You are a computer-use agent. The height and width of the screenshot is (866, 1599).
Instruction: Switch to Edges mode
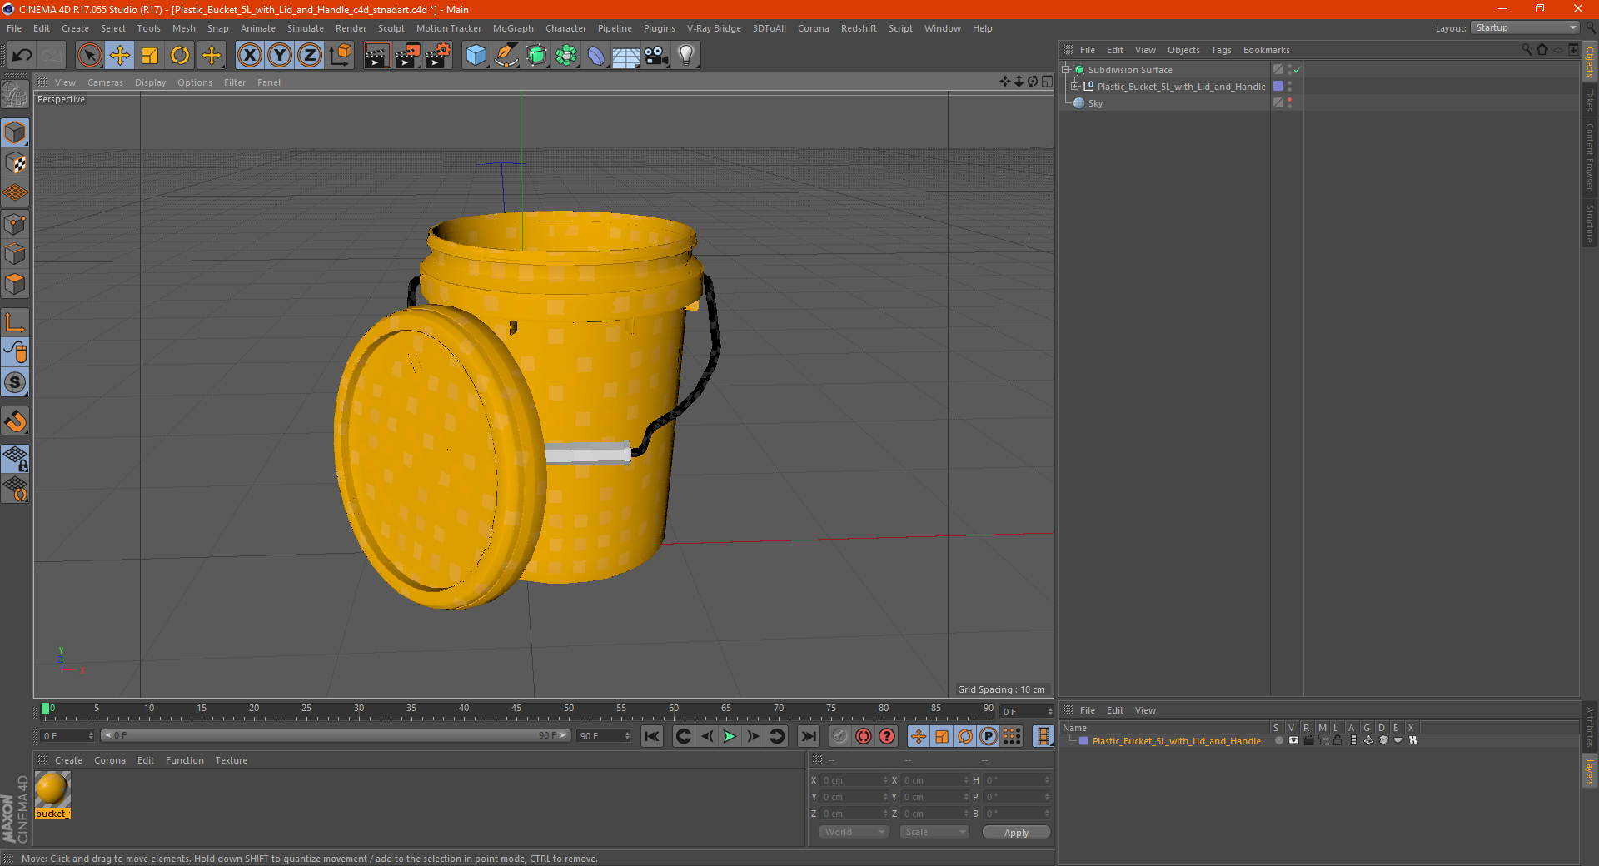point(15,254)
